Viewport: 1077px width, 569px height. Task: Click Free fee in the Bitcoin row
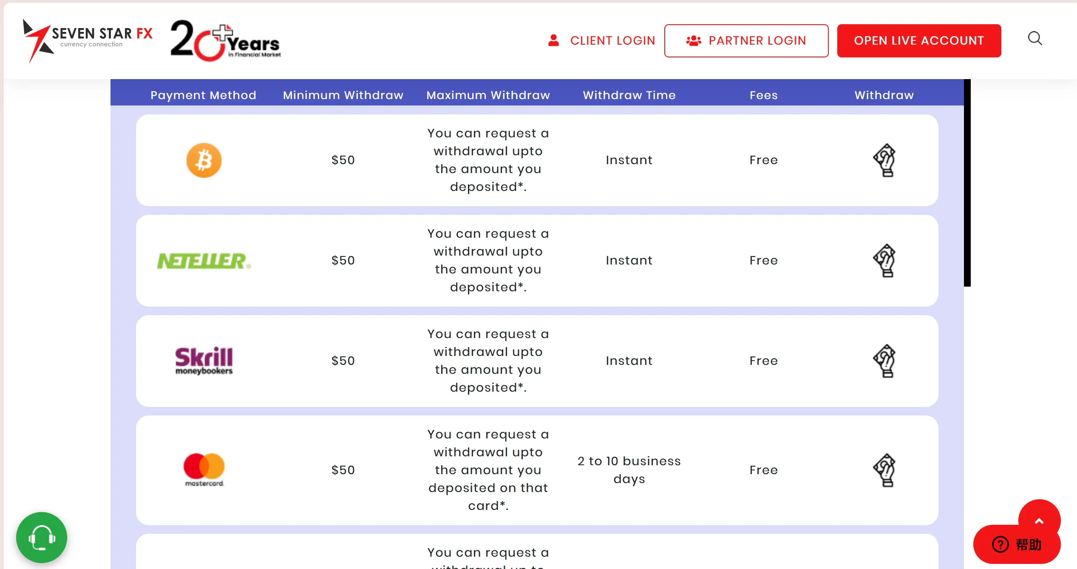pos(763,160)
